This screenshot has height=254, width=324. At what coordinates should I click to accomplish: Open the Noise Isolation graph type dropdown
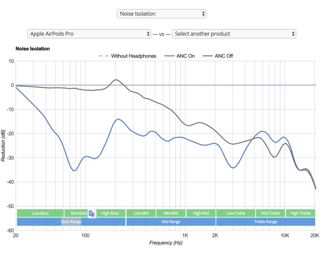click(x=162, y=14)
